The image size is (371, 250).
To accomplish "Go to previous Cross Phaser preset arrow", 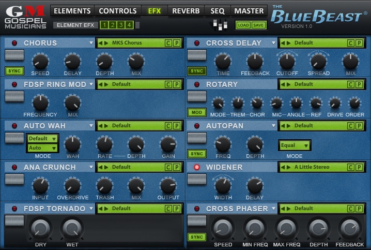I will 283,209.
